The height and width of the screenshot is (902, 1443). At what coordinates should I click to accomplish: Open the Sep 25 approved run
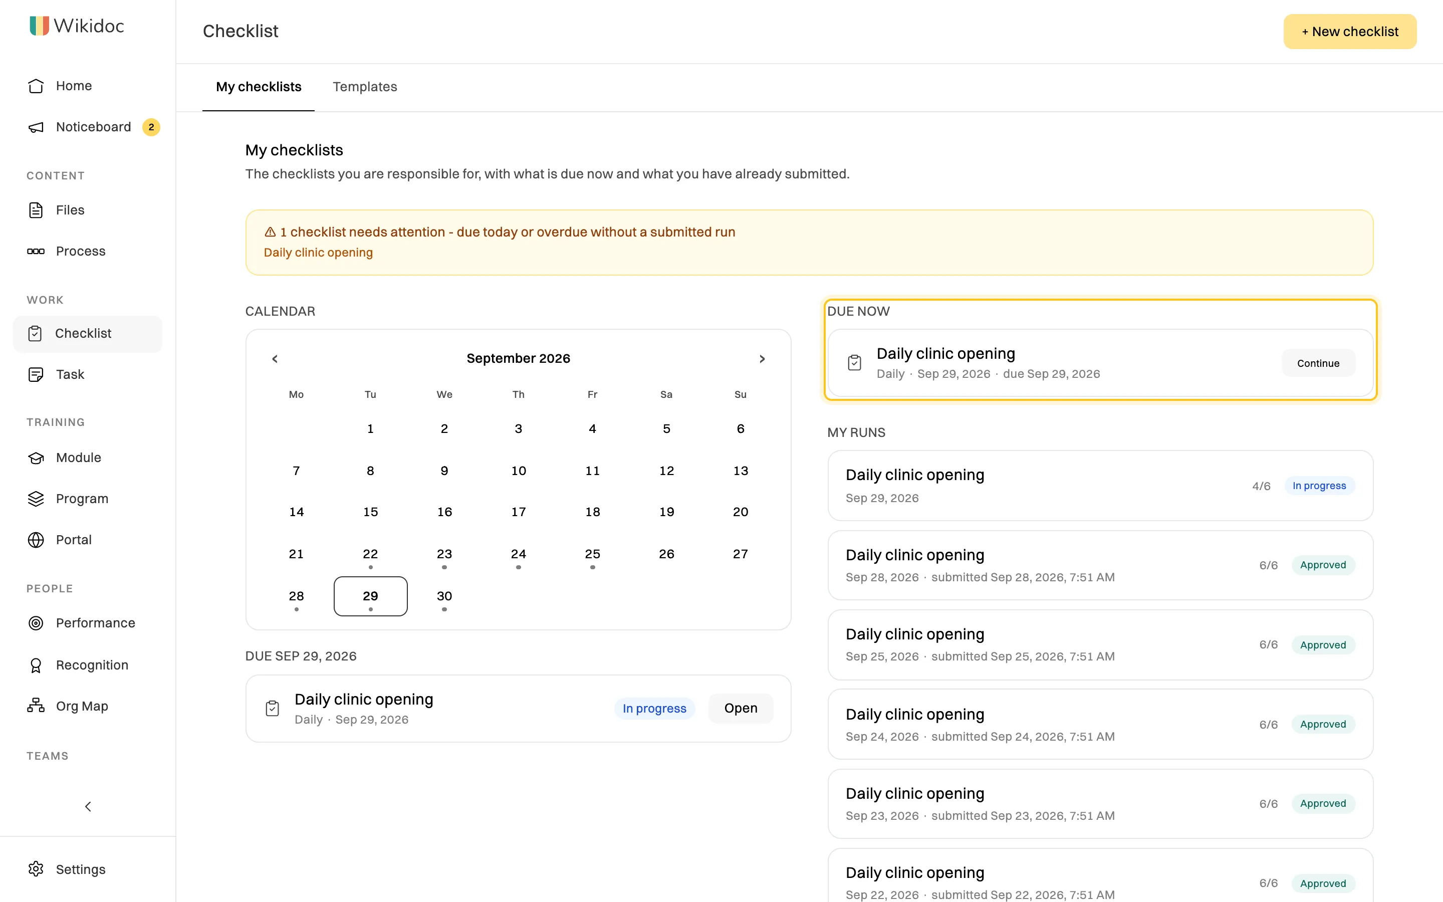(1100, 645)
